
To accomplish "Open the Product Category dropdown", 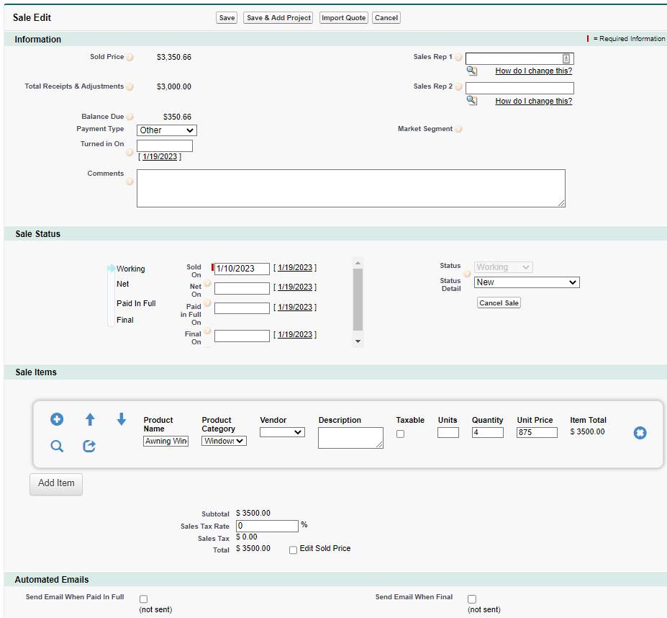I will pyautogui.click(x=224, y=441).
